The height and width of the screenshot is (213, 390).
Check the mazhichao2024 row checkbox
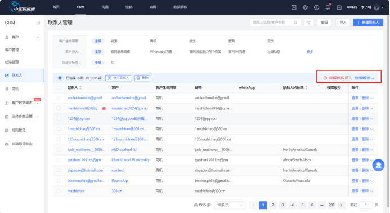pos(59,108)
